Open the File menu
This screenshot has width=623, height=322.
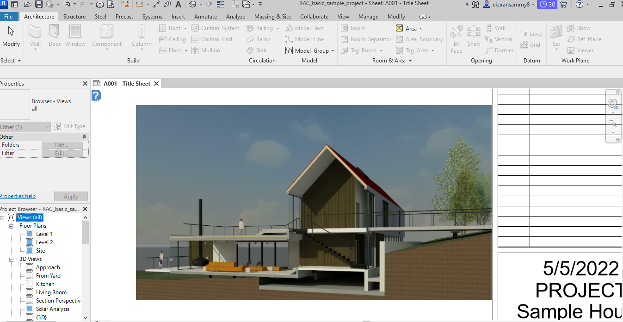(x=9, y=16)
